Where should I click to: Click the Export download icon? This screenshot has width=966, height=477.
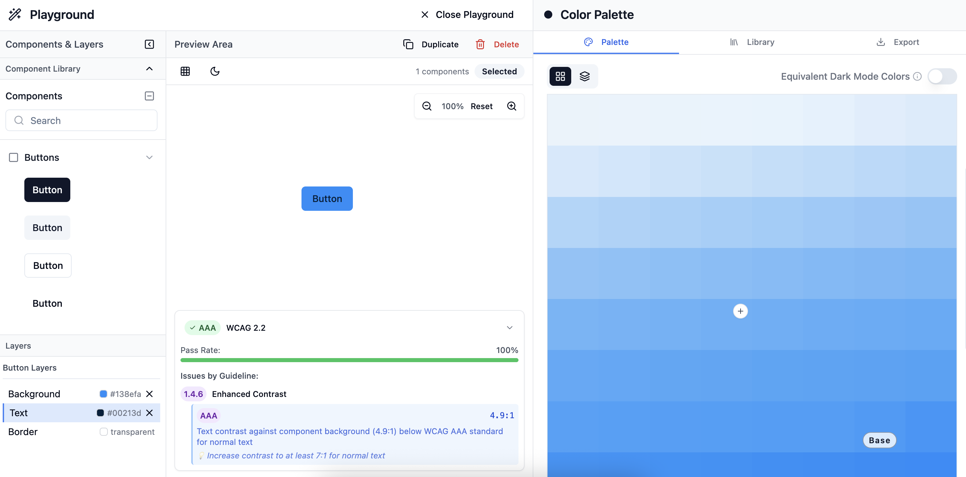[x=880, y=42]
